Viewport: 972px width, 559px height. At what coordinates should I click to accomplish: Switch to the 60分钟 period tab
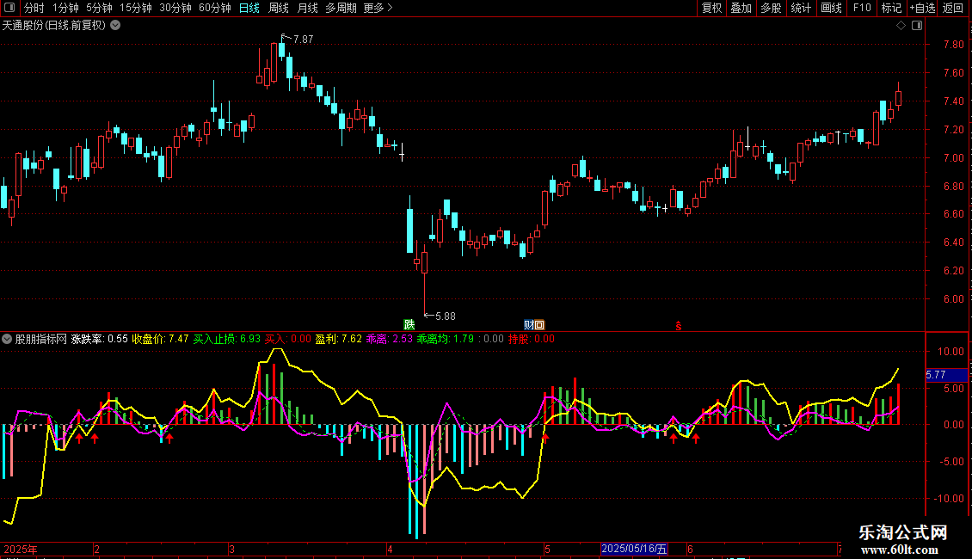[214, 8]
